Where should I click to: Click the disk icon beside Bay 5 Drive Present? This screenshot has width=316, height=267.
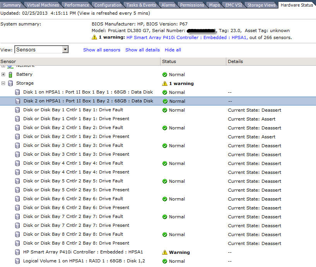pyautogui.click(x=17, y=190)
